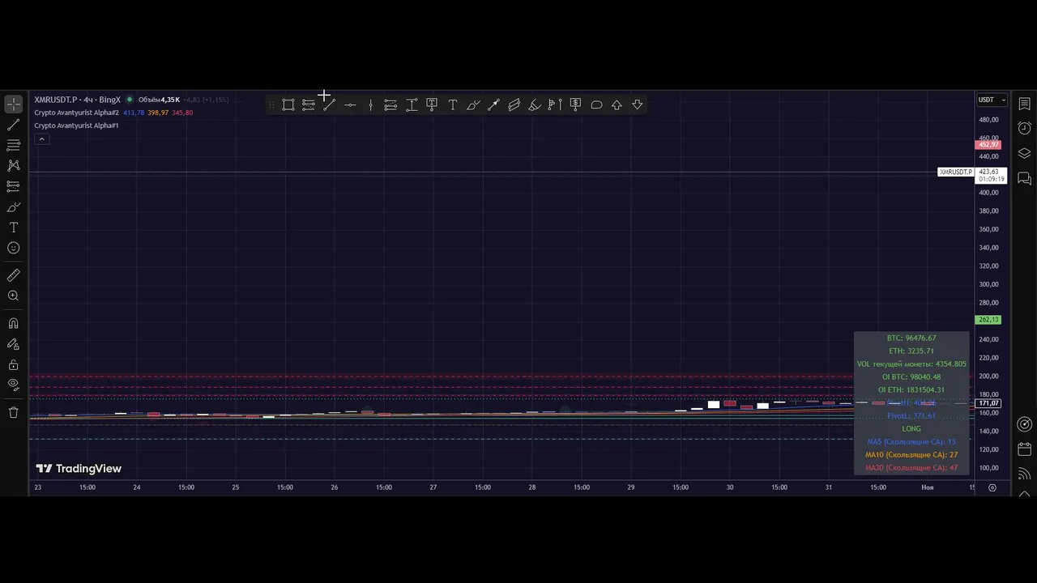Select the arrow line tool in favorites bar
The width and height of the screenshot is (1037, 583).
click(x=493, y=104)
